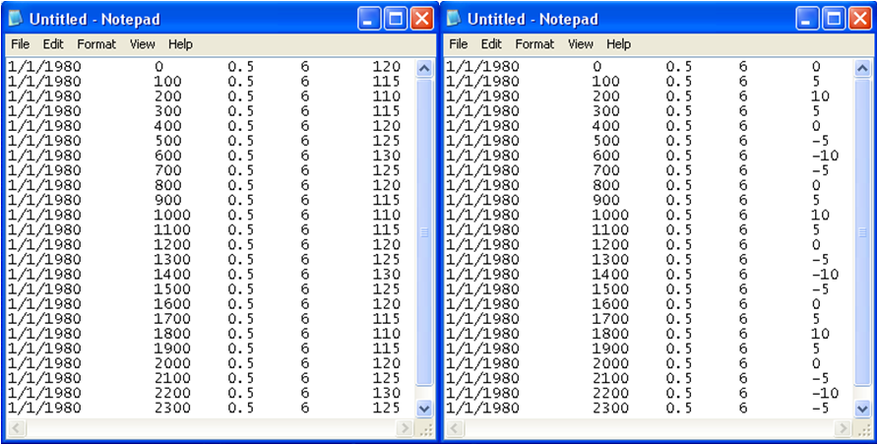Click left window title bar text 'Untitled - Notepad'

94,20
